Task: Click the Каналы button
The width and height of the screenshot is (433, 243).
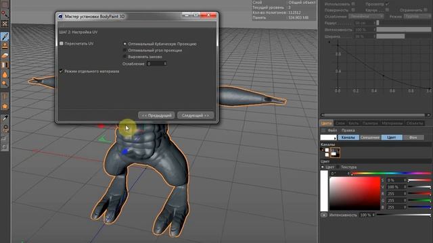Action: click(348, 137)
